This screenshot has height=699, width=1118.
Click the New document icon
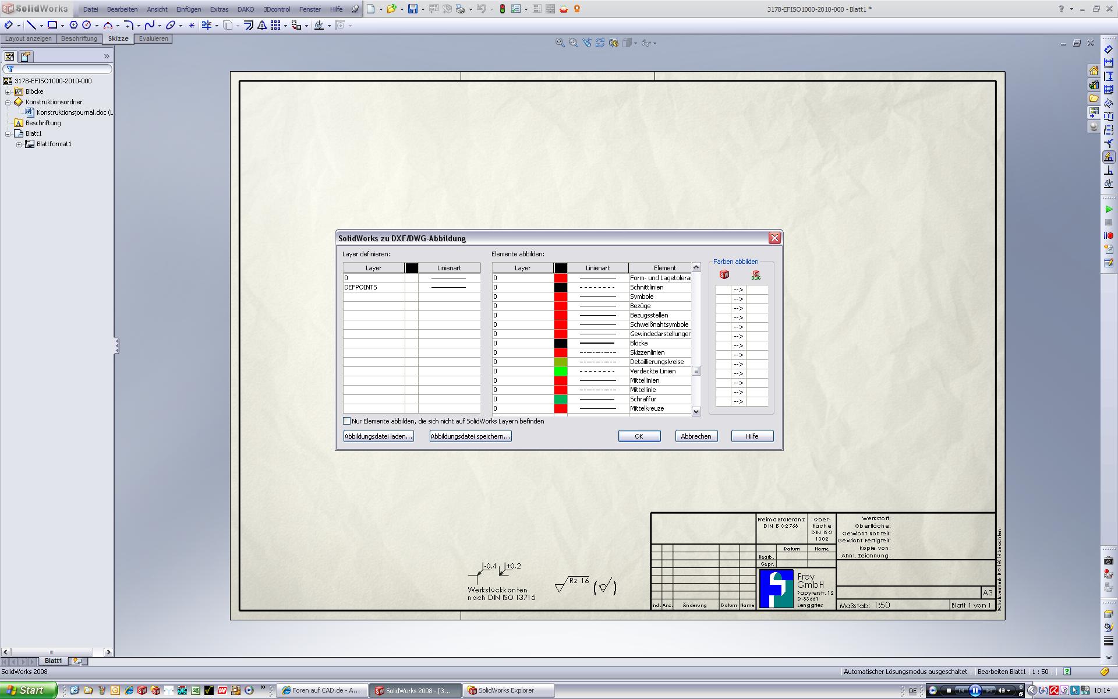pyautogui.click(x=371, y=9)
